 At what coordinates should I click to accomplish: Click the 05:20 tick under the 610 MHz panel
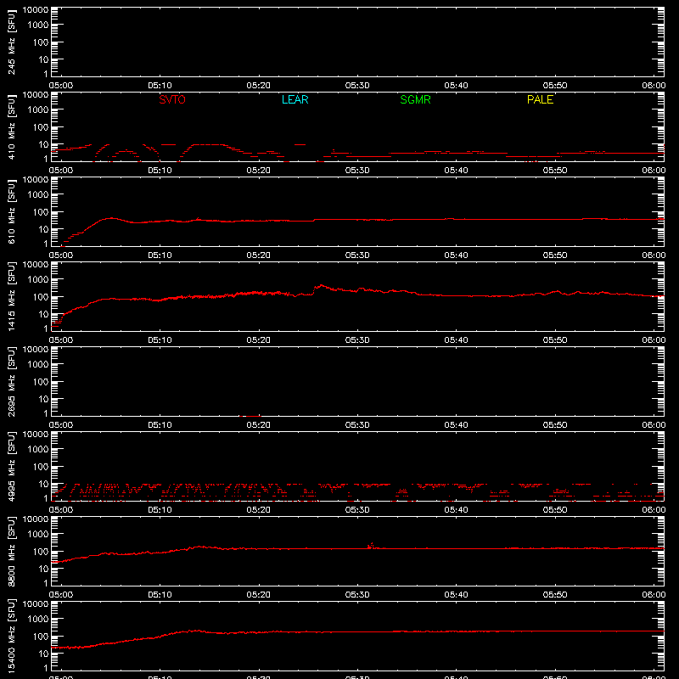tap(259, 255)
